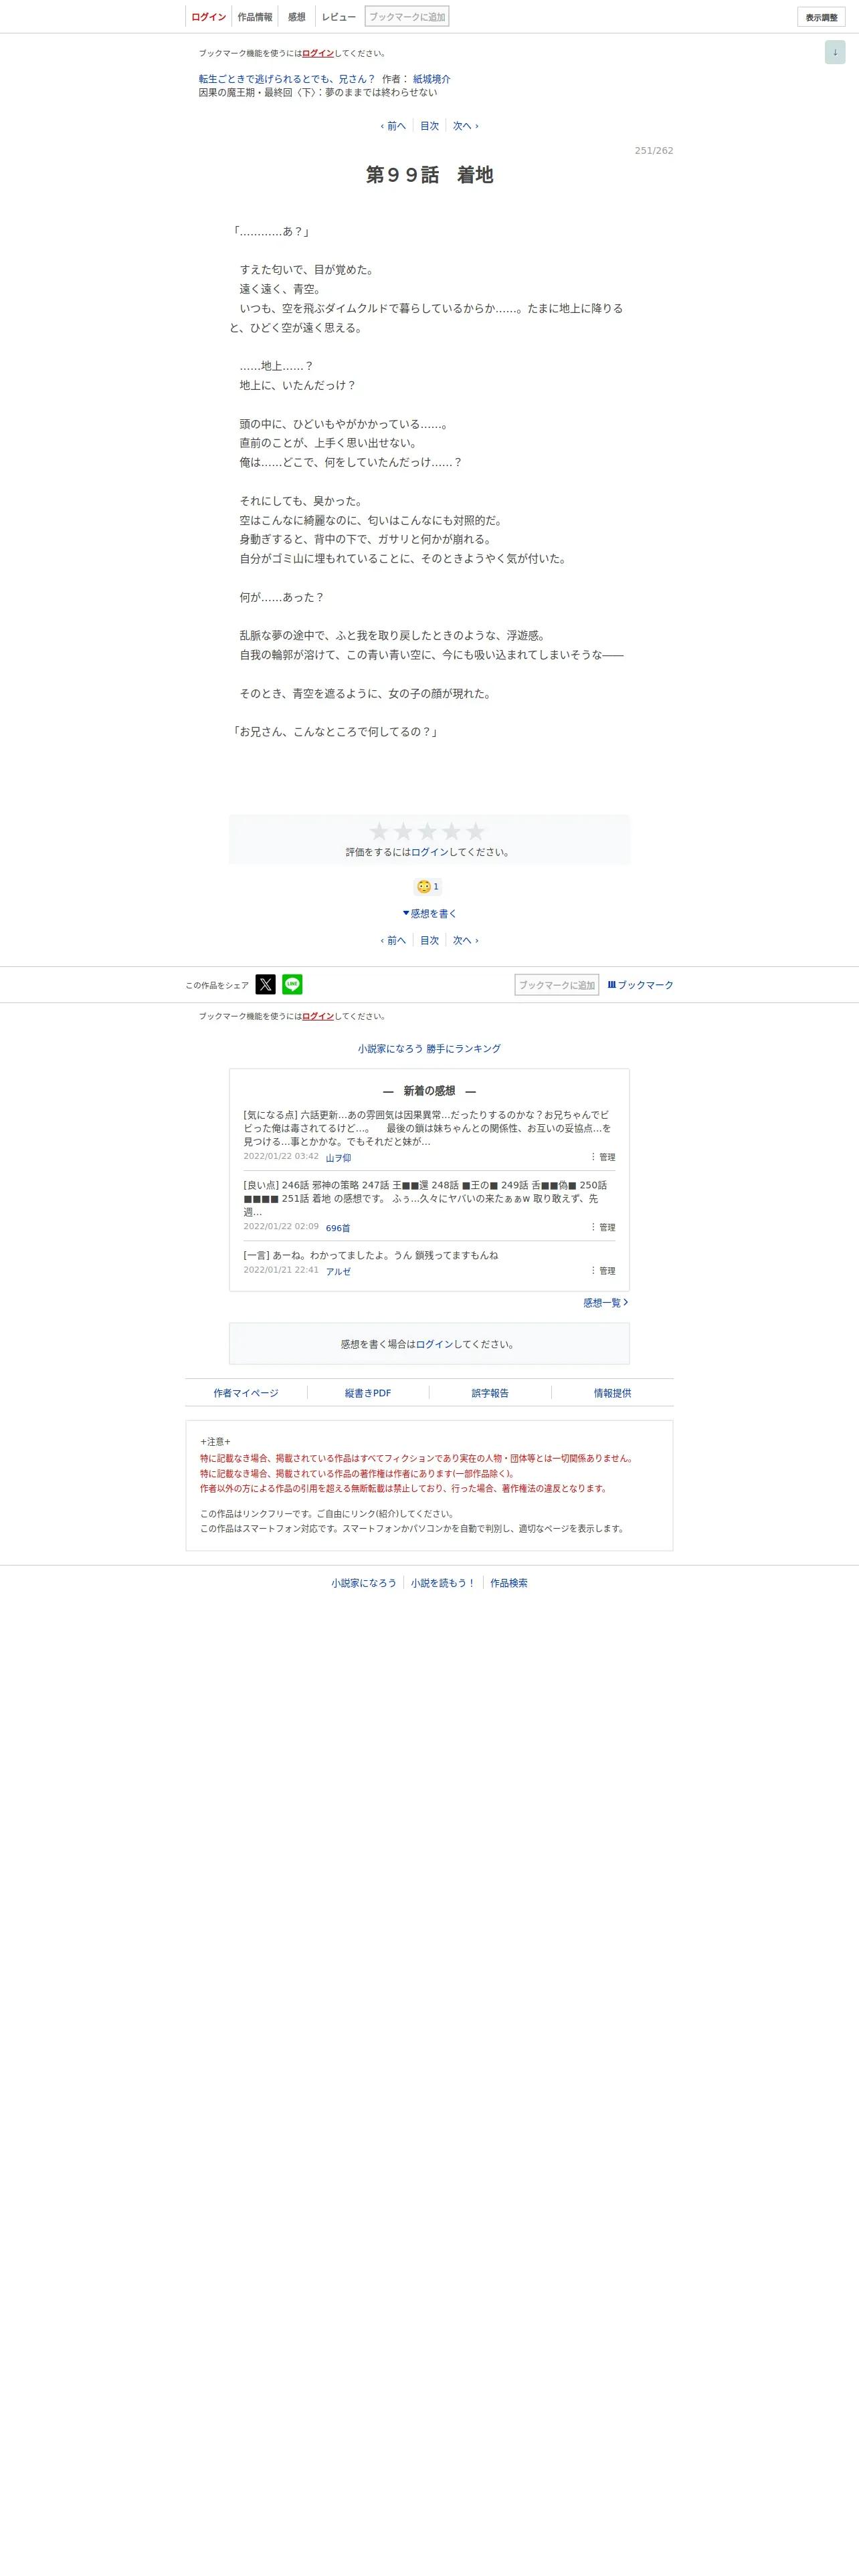The width and height of the screenshot is (859, 2576).
Task: Click ログイン in the top menu
Action: tap(208, 17)
